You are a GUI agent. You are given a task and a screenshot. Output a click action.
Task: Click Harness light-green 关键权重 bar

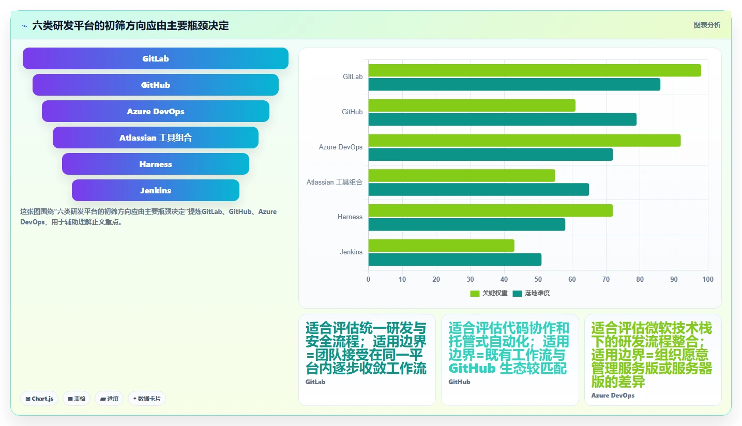(x=490, y=210)
